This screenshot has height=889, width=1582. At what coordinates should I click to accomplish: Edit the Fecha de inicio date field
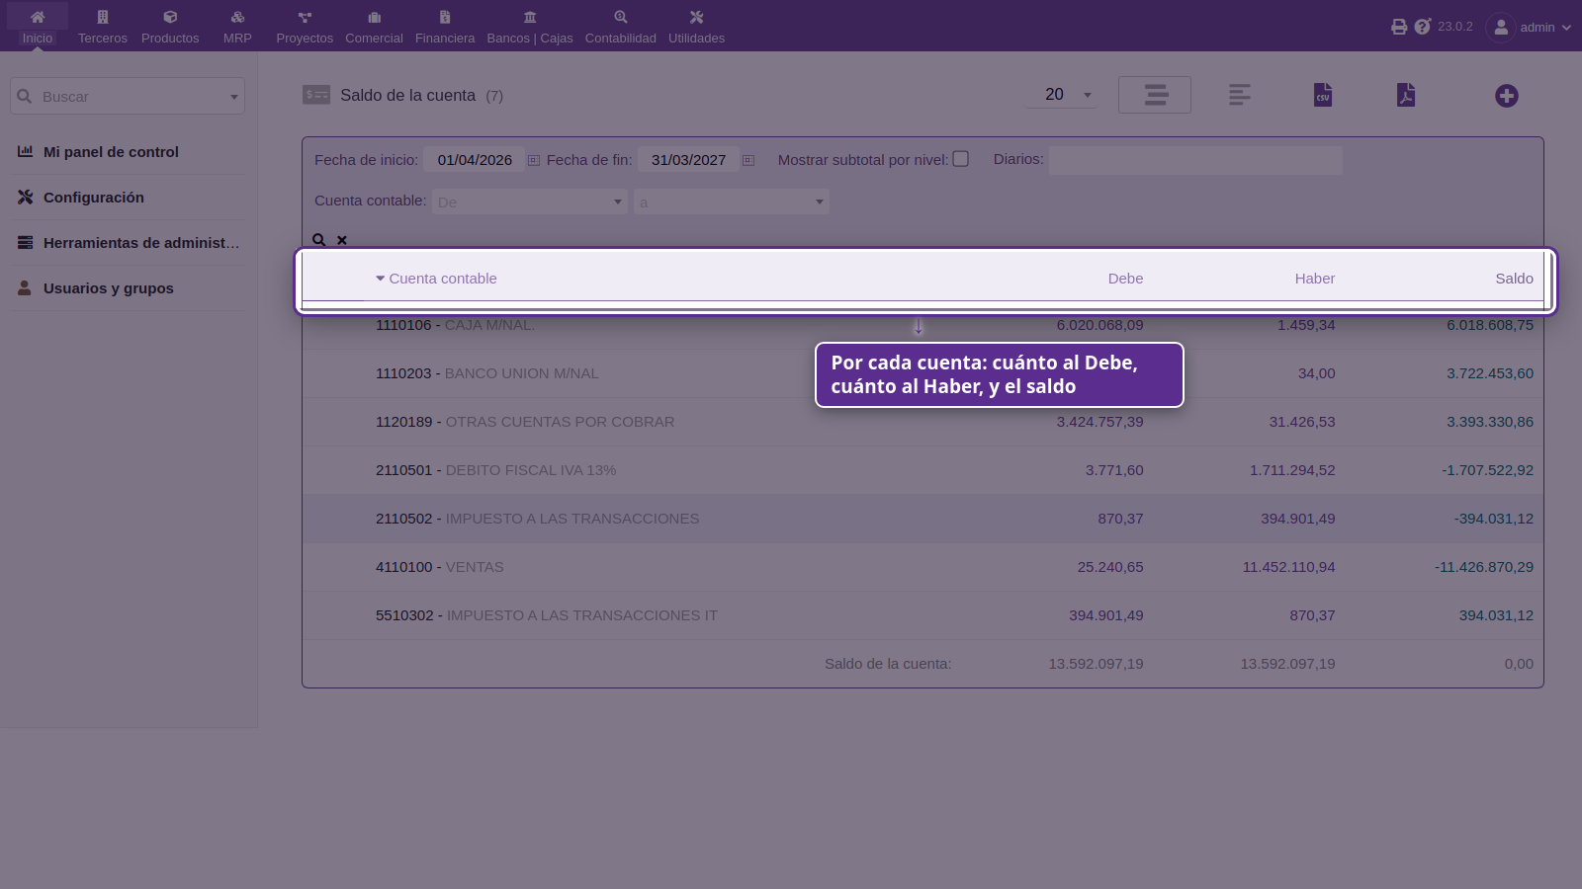[475, 160]
